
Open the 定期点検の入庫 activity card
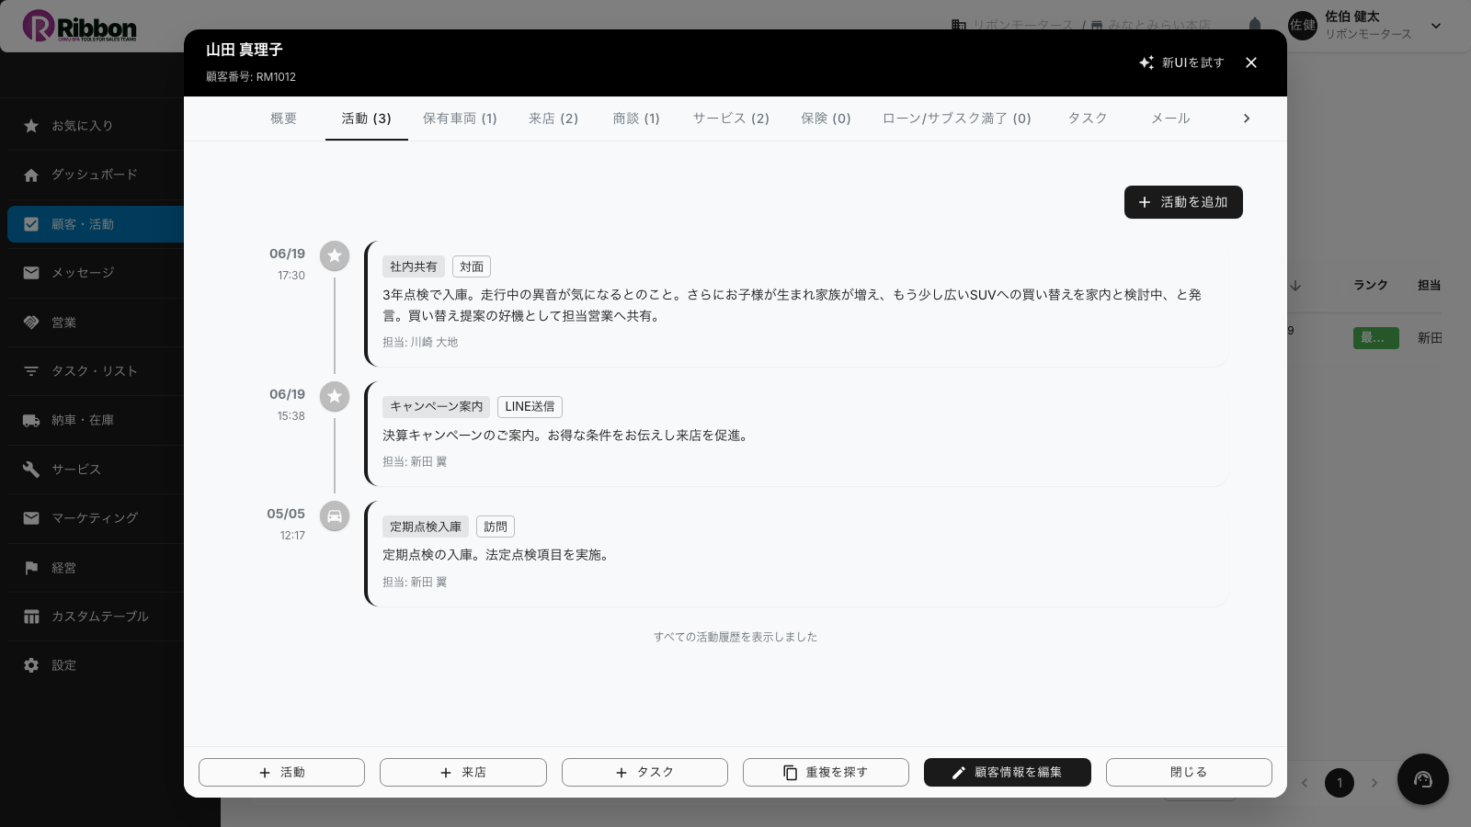tap(796, 554)
